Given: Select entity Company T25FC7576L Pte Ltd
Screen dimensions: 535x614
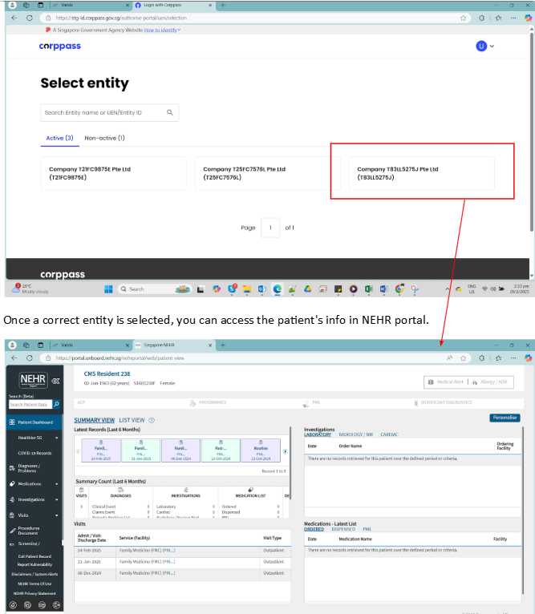Looking at the screenshot, I should tap(267, 173).
